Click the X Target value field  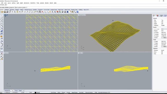[x=164, y=41]
